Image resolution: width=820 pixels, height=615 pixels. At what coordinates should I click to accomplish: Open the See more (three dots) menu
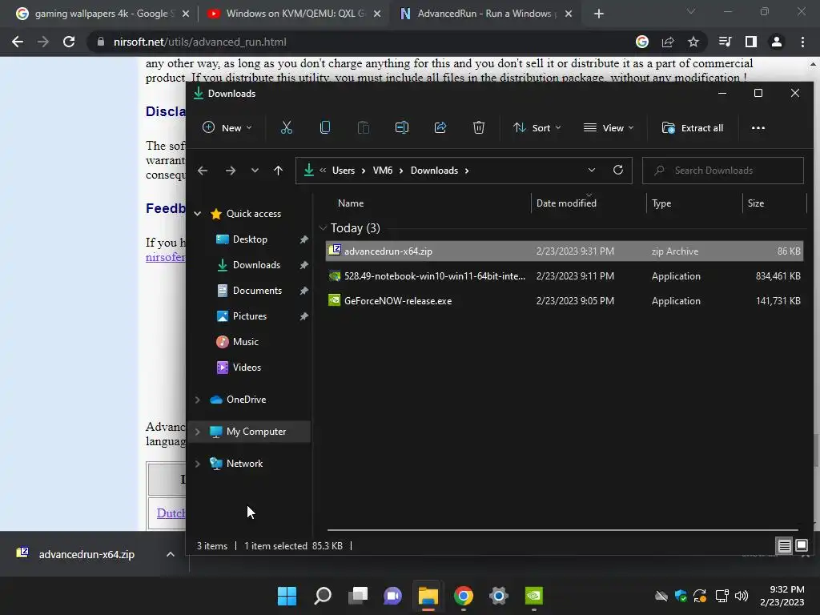pyautogui.click(x=758, y=127)
